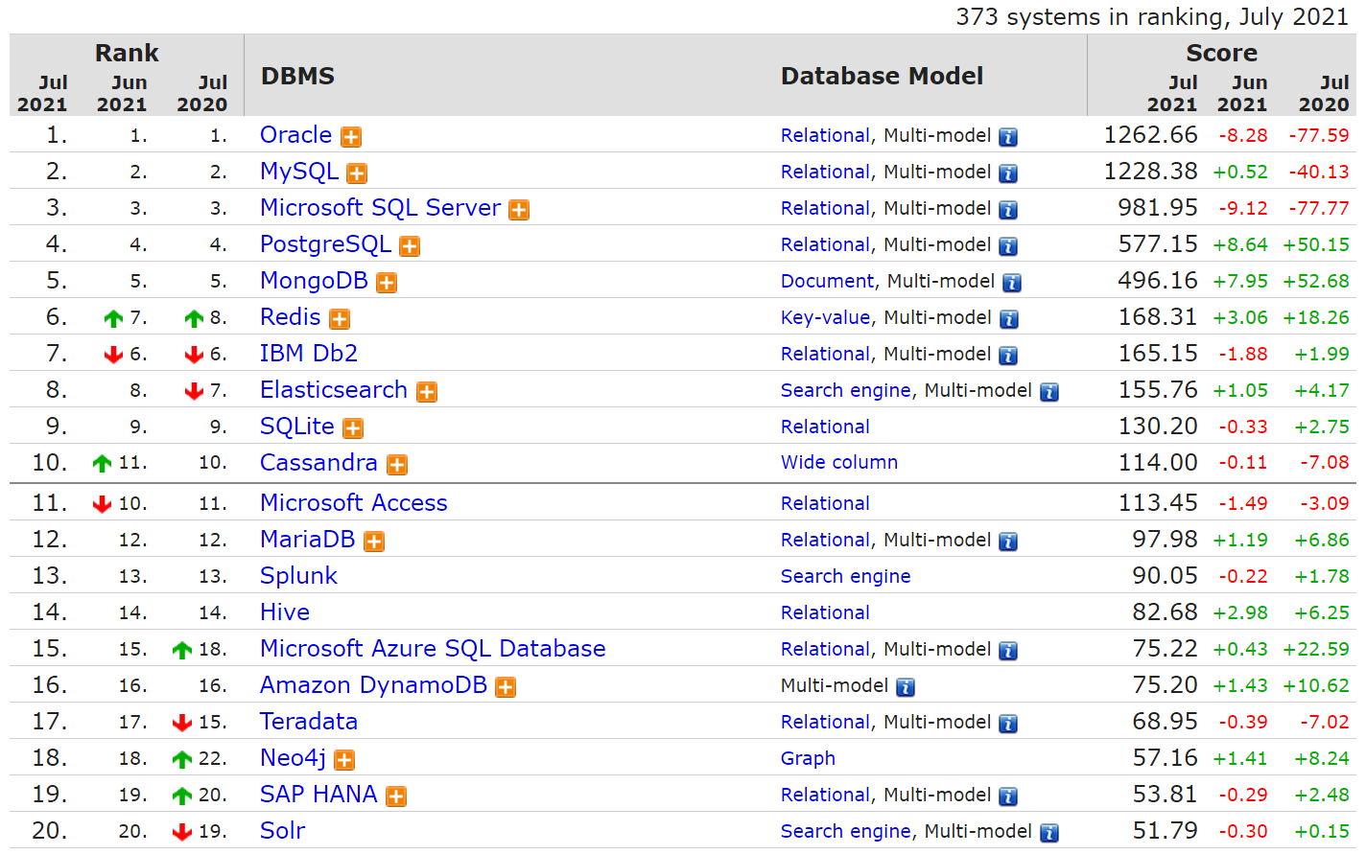The width and height of the screenshot is (1366, 854).
Task: Click the Document model link for MongoDB
Action: click(827, 281)
